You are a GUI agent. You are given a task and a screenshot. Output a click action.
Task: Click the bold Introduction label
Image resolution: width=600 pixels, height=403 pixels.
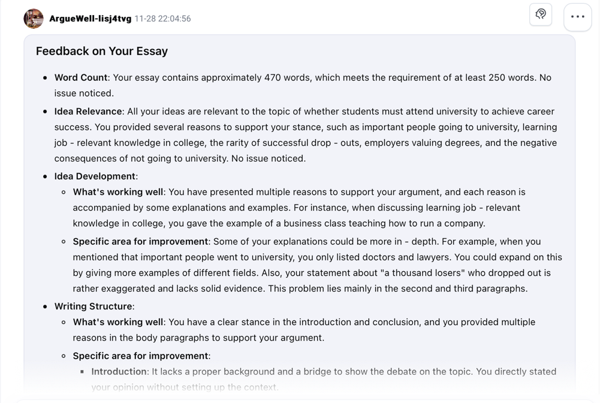(x=119, y=371)
